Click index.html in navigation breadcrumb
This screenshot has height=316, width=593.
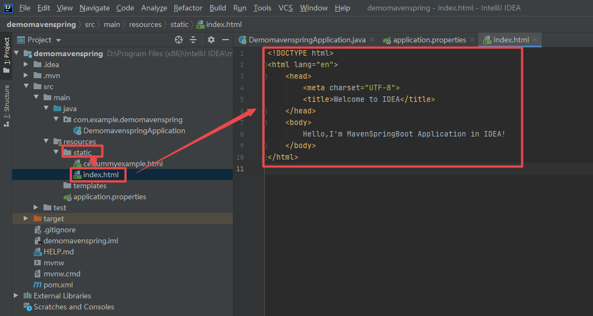220,25
